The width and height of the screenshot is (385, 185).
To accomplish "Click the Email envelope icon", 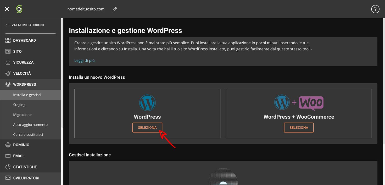I will (x=8, y=156).
